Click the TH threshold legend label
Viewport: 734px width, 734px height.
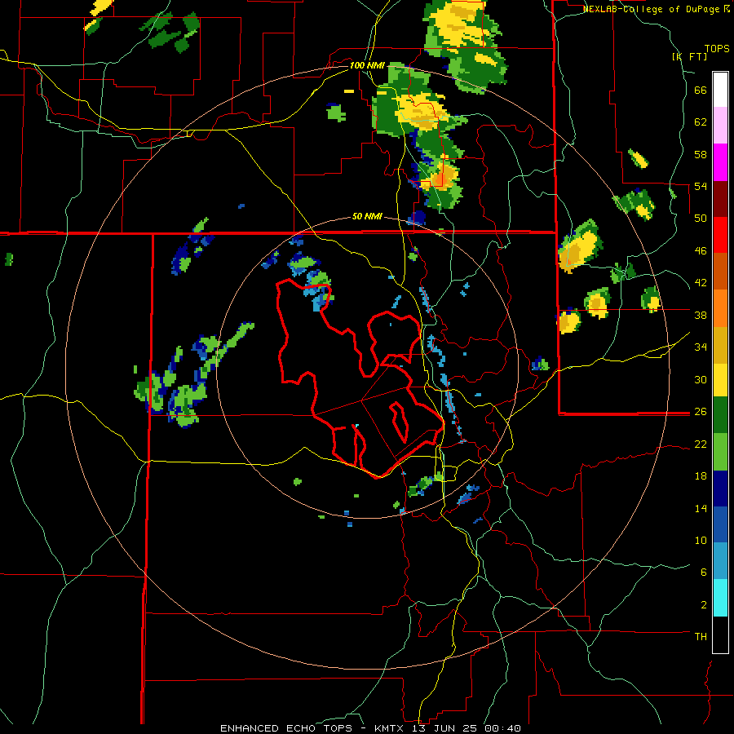701,636
